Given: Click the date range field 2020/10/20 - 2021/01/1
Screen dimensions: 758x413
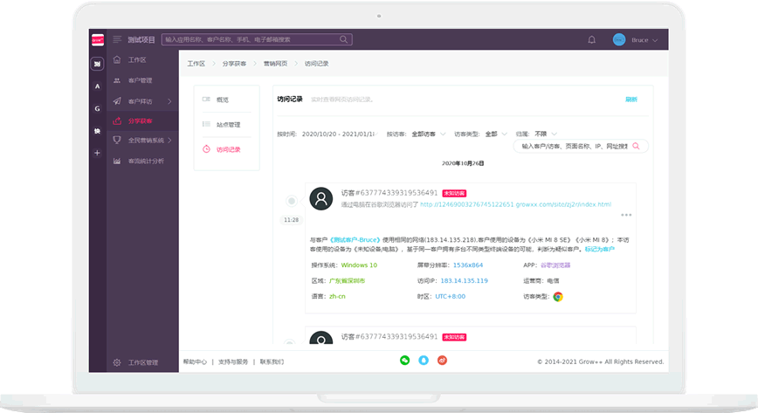Looking at the screenshot, I should coord(338,134).
